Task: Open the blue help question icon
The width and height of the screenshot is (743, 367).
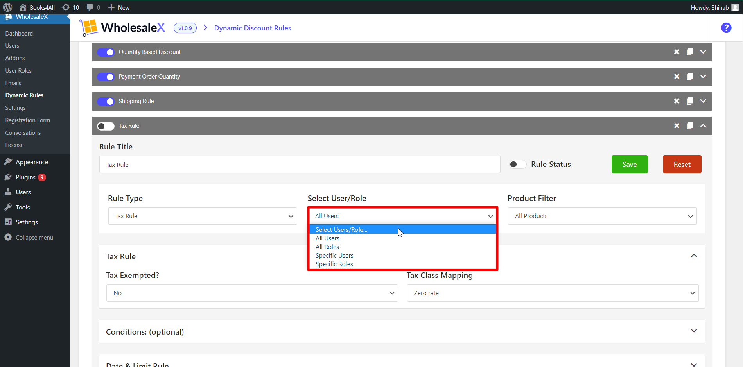Action: coord(726,28)
